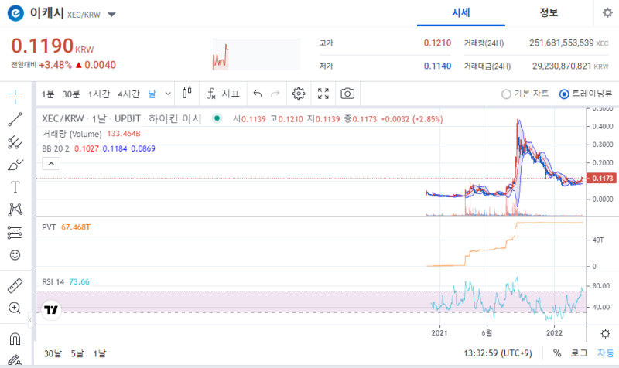
Task: Open candlestick chart style selector
Action: (x=187, y=94)
